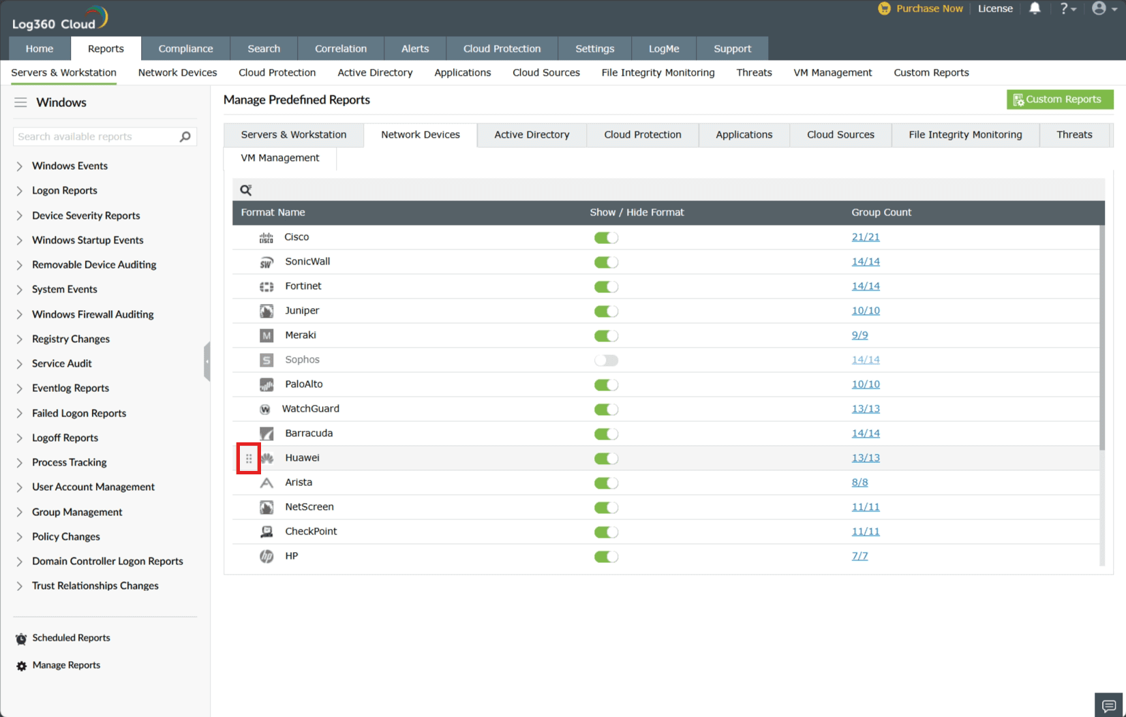The width and height of the screenshot is (1126, 717).
Task: Click the Cisco vendor icon
Action: point(266,237)
